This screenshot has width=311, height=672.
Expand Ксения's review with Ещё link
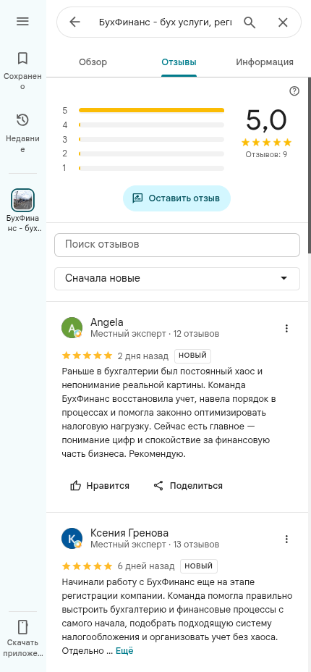(124, 650)
